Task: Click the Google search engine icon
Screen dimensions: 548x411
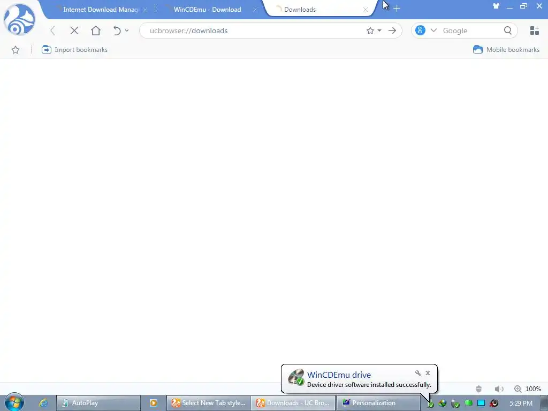Action: click(x=420, y=31)
